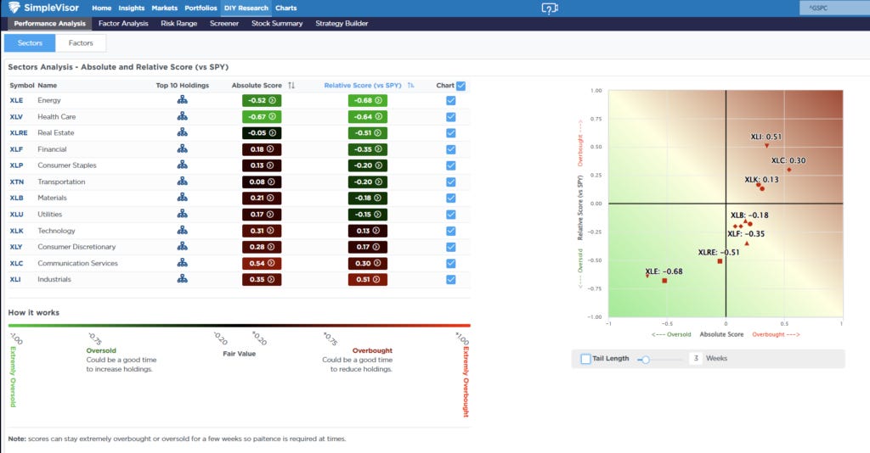The image size is (870, 453).
Task: Open Real Estate absolute score -0.05 details
Action: point(262,133)
